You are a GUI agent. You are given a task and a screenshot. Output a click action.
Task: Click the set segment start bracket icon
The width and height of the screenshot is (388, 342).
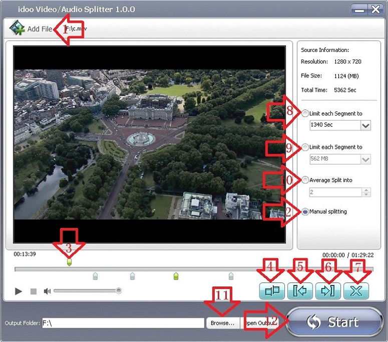click(300, 291)
